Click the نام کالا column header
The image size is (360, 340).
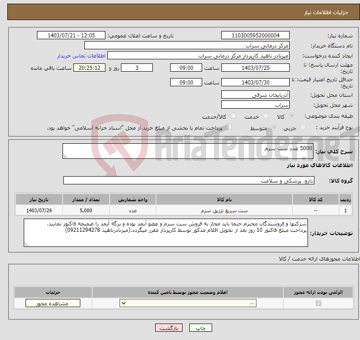[x=224, y=199]
